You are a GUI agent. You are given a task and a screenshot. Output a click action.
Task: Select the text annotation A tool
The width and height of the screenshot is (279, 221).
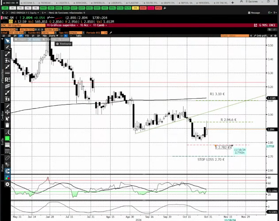coord(7,132)
